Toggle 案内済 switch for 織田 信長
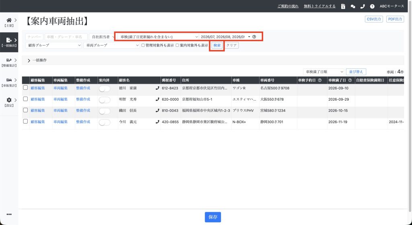Screen dimensions: 412x225 point(105,111)
